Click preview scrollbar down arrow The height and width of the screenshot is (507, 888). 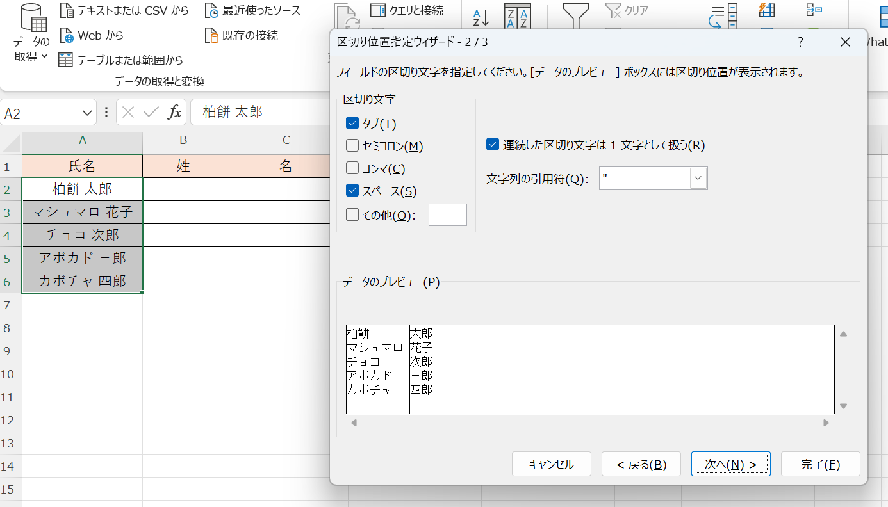(x=844, y=406)
